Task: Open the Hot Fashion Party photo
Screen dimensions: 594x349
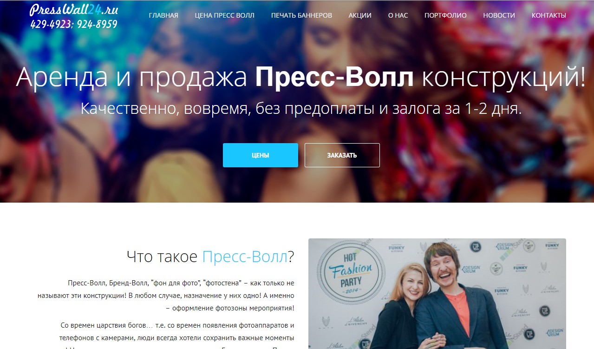Action: pos(437,294)
